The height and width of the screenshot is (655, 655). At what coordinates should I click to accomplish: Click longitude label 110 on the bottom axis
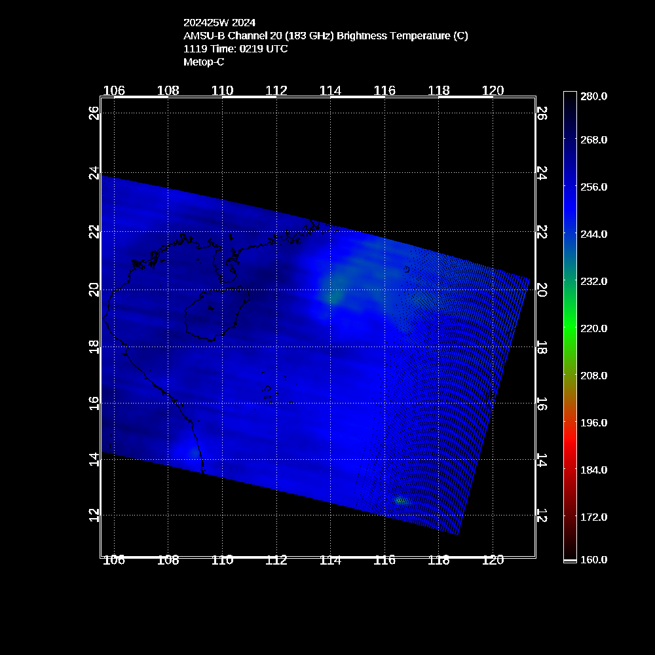click(222, 560)
